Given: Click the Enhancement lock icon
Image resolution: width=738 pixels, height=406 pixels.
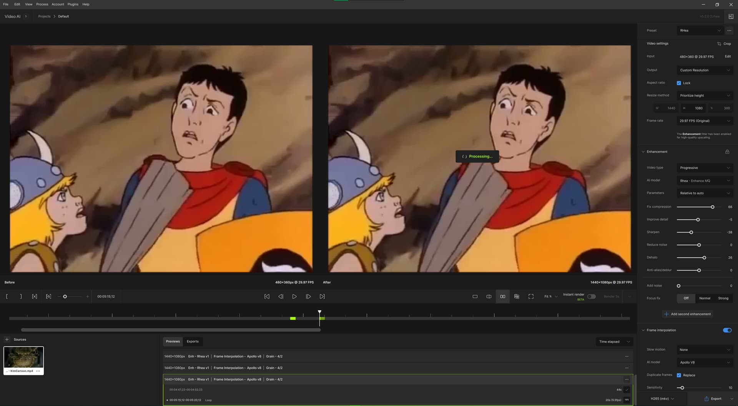Looking at the screenshot, I should (727, 152).
